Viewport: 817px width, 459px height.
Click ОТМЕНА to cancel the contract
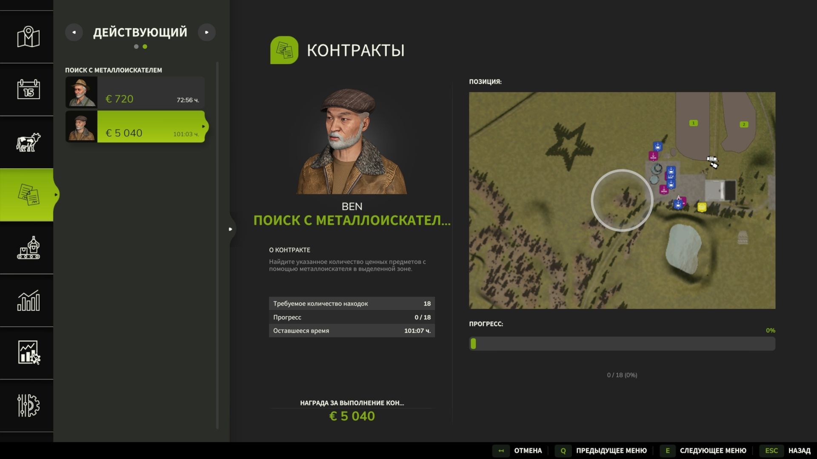tap(528, 450)
